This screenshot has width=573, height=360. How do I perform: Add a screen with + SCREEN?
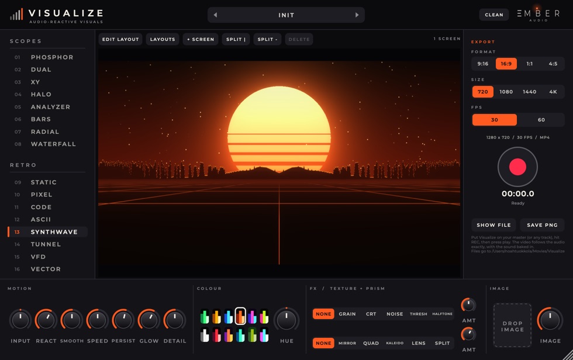(201, 39)
